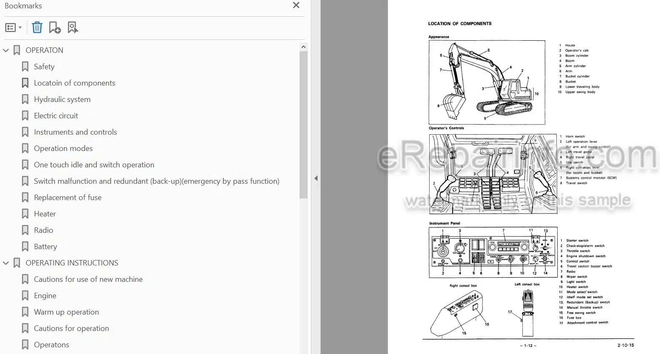660x354 pixels.
Task: Click the Appearance excavator diagram
Action: [487, 82]
